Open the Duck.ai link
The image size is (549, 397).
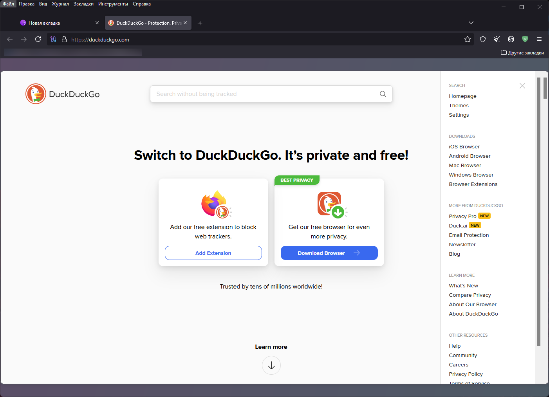[x=458, y=226]
